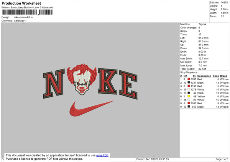Click the 'Up:' measurement label

tap(182, 45)
